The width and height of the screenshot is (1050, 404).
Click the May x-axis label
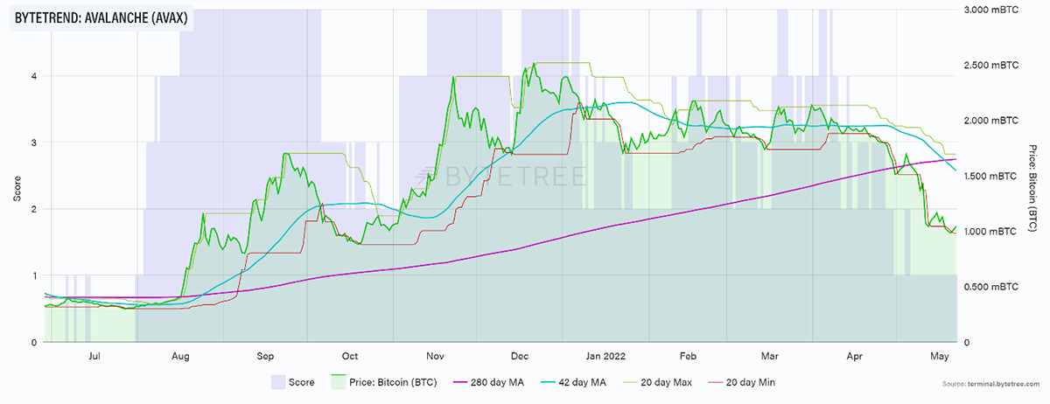click(x=939, y=356)
